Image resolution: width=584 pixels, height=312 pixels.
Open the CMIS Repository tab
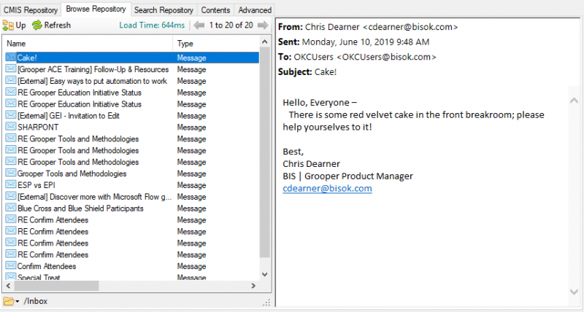click(31, 10)
